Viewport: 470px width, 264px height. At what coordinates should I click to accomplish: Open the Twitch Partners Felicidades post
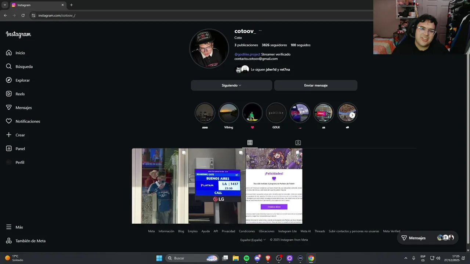pyautogui.click(x=274, y=186)
